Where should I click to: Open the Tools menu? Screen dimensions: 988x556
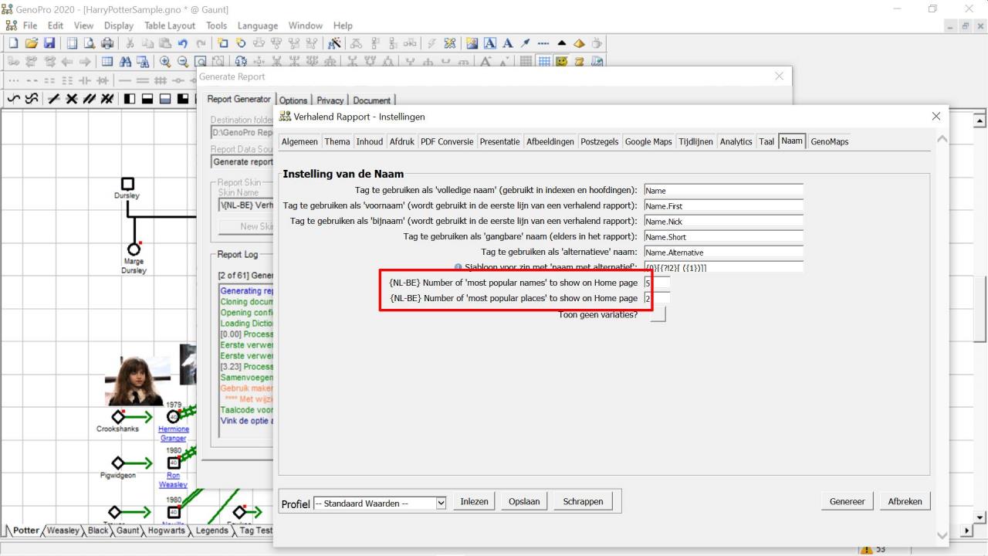coord(216,25)
